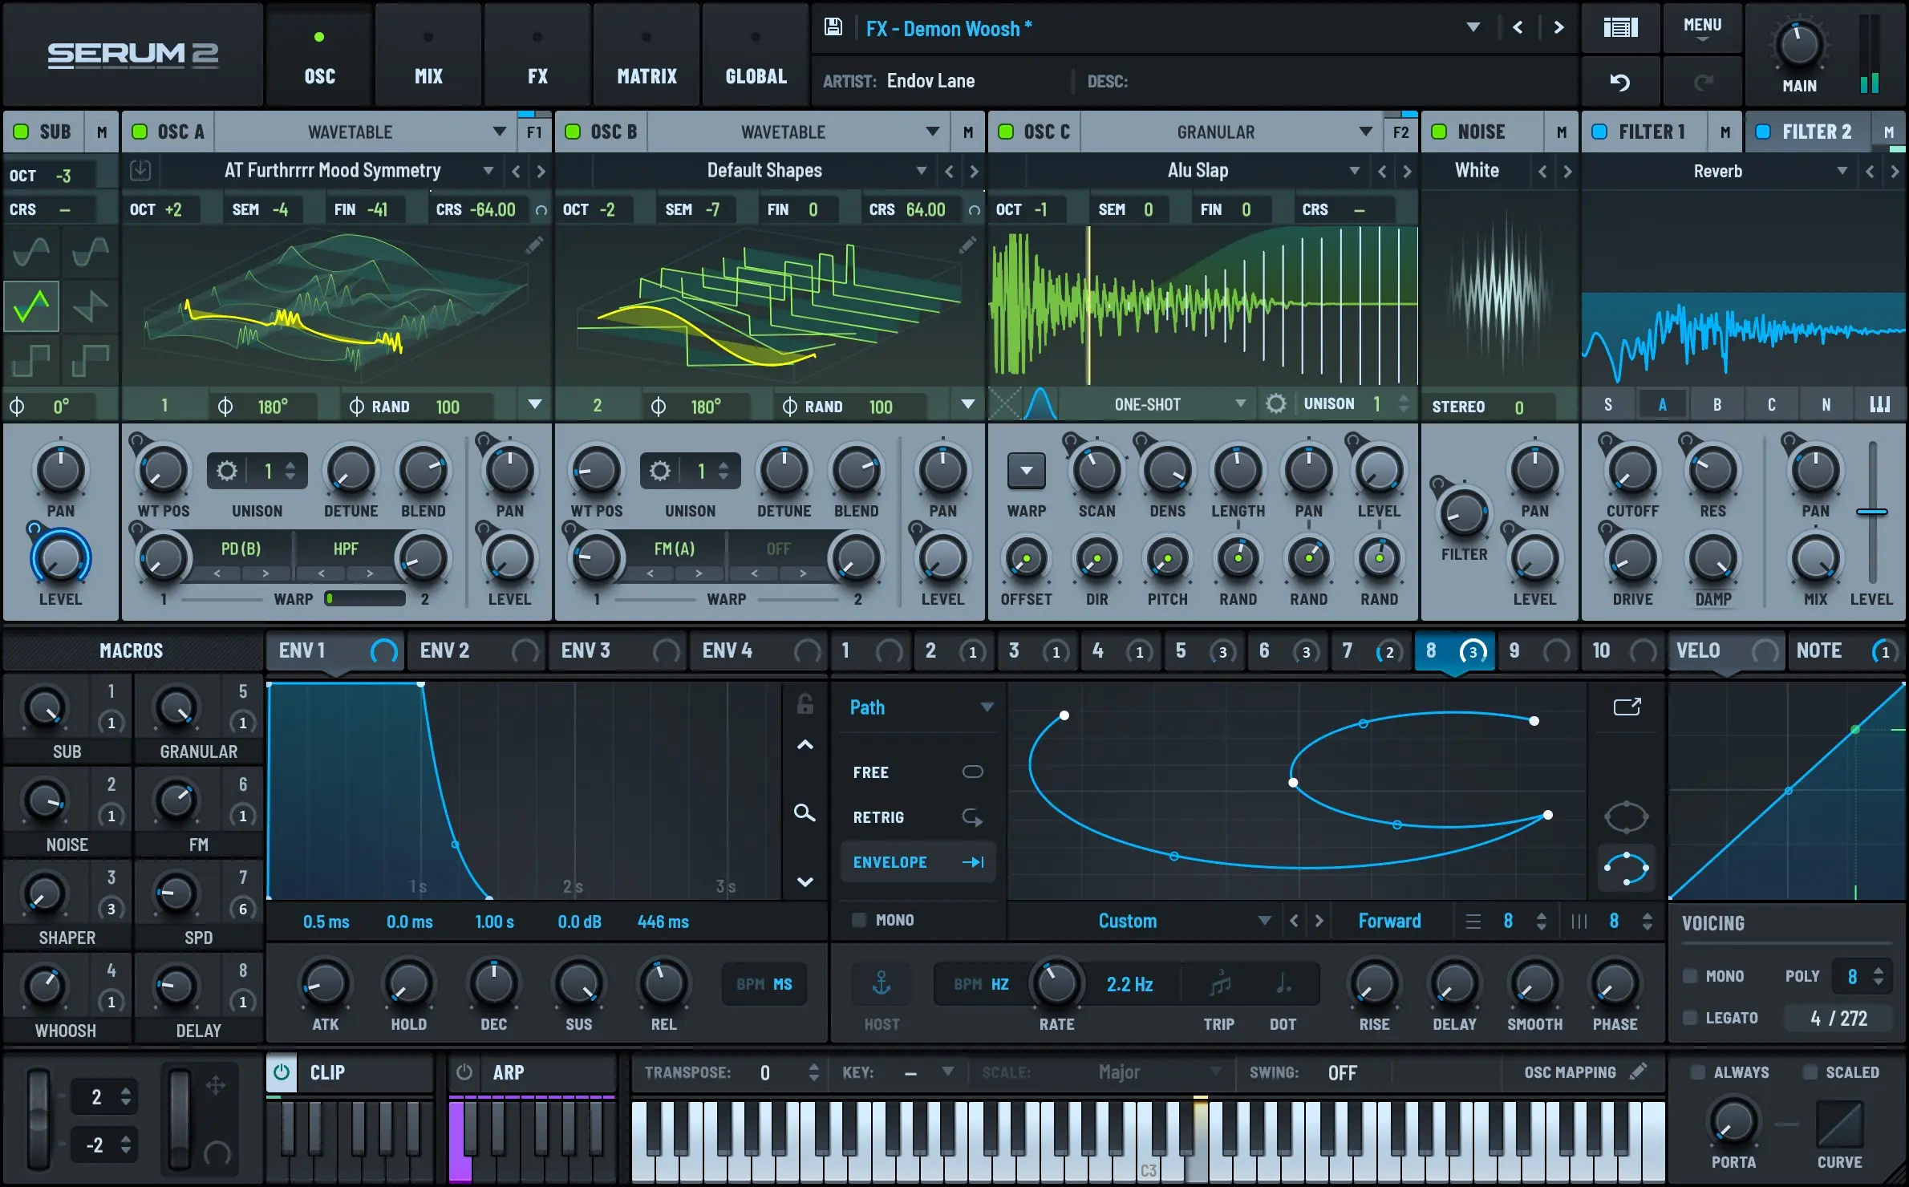Open the Forward playback direction dropdown
The height and width of the screenshot is (1187, 1909).
1389,920
